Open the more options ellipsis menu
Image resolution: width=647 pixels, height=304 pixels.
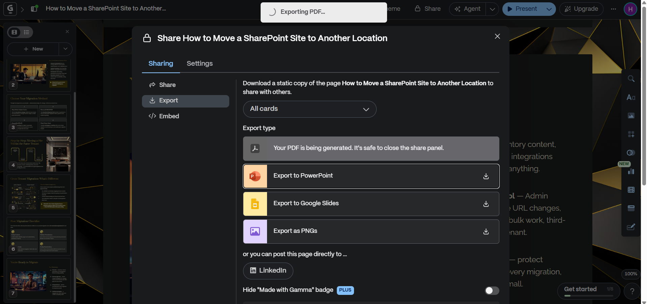(x=613, y=9)
